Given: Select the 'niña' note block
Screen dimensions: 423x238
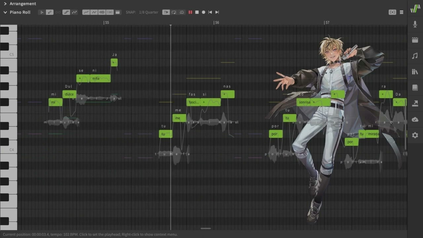Looking at the screenshot, I should (x=100, y=78).
